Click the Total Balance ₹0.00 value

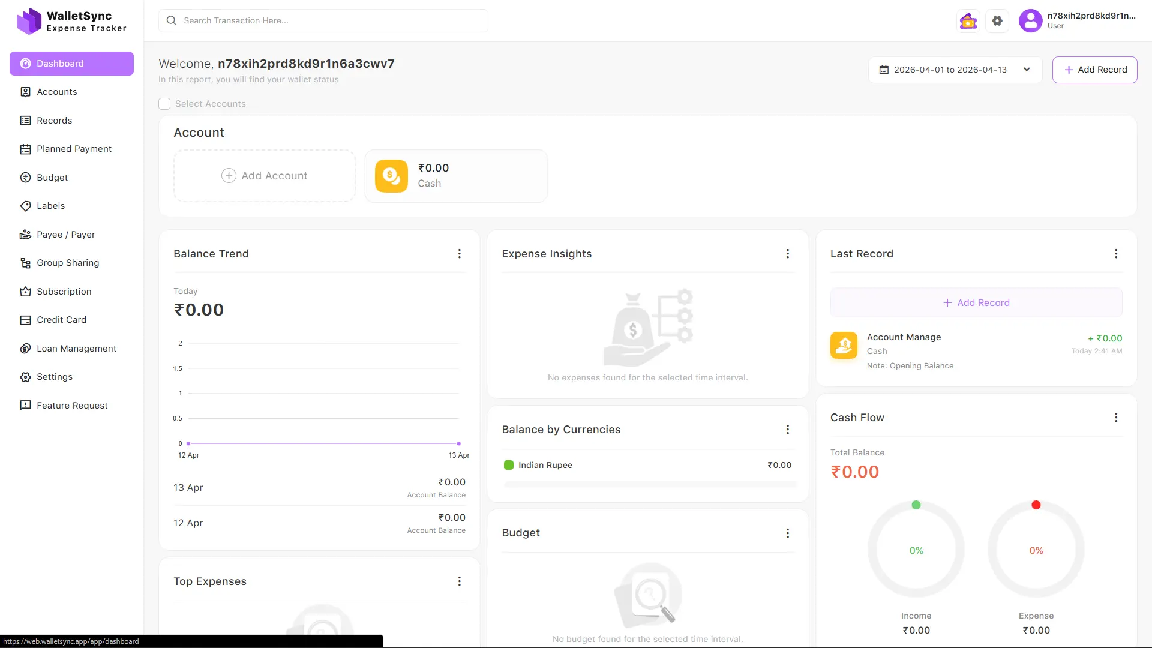tap(854, 472)
